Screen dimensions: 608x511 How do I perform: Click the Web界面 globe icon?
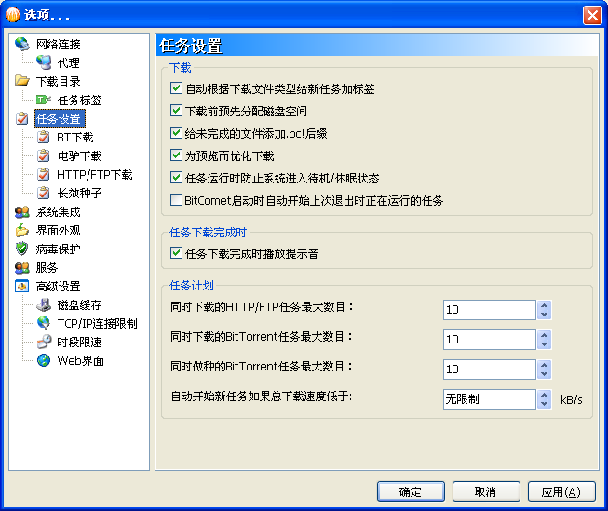point(44,360)
